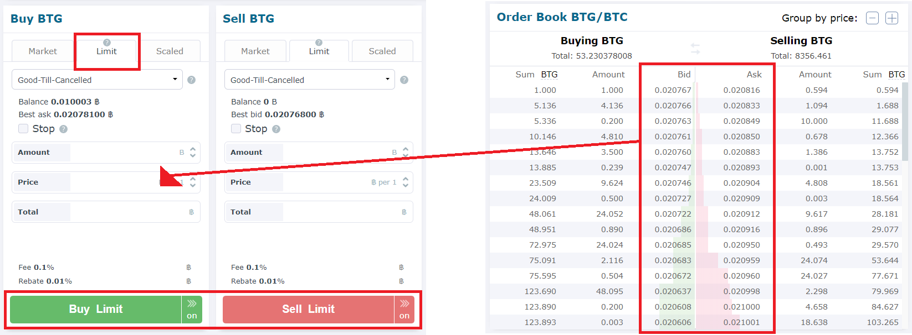Image resolution: width=912 pixels, height=335 pixels.
Task: Switch to Scaled tab in Sell BTG
Action: click(382, 51)
